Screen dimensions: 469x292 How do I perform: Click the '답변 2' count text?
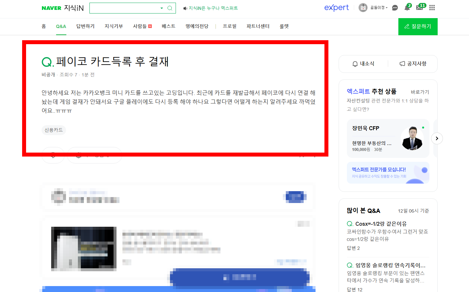(353, 248)
